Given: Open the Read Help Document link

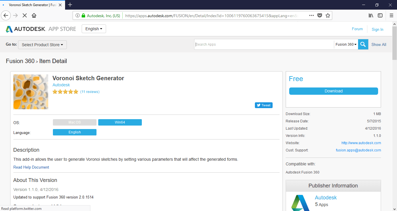Looking at the screenshot, I should (31, 167).
